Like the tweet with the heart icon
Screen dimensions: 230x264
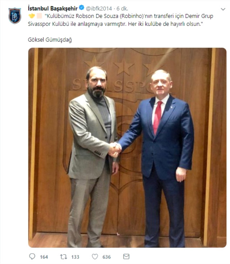click(95, 256)
